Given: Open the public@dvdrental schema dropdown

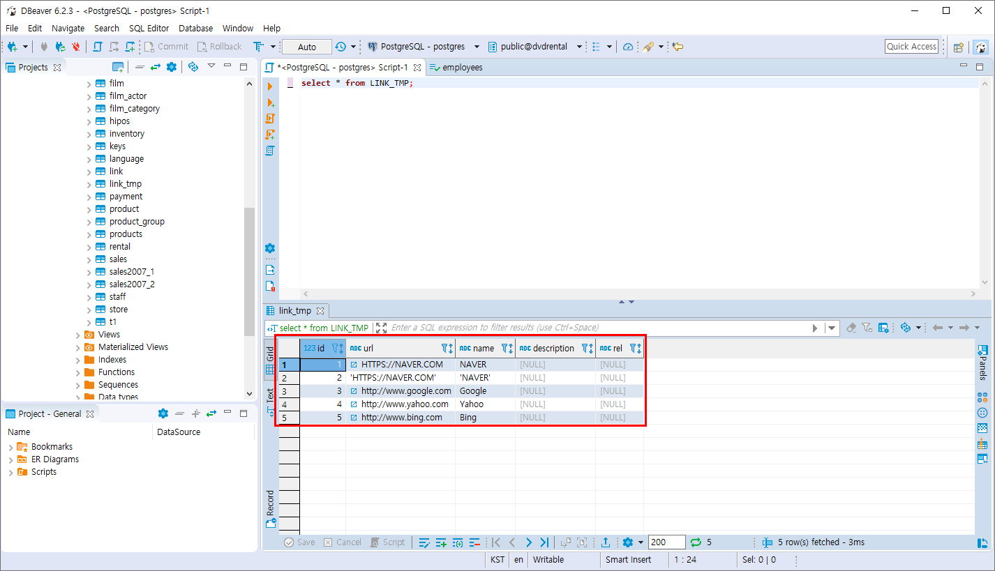Looking at the screenshot, I should (535, 47).
